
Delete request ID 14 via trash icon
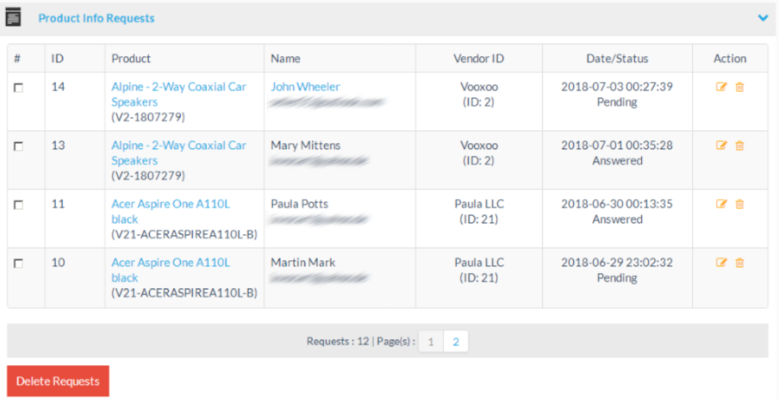pyautogui.click(x=739, y=87)
